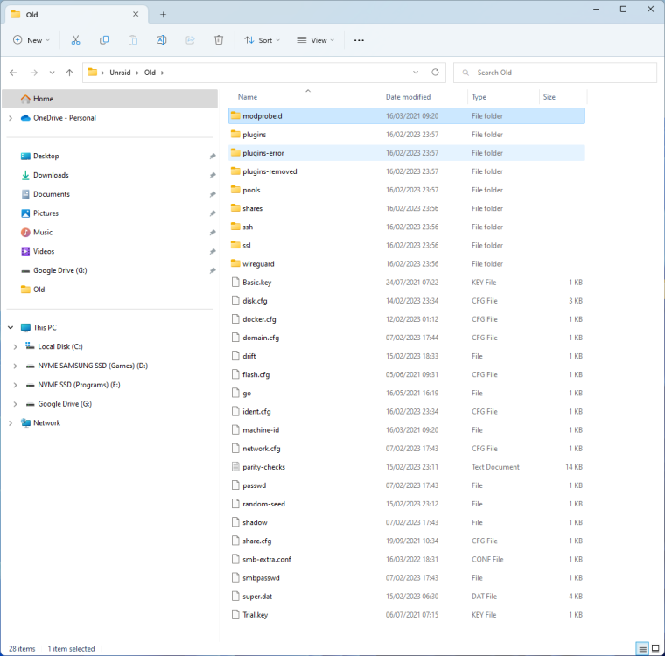Click the Cut scissors icon
Screen dimensions: 665x656
point(75,40)
